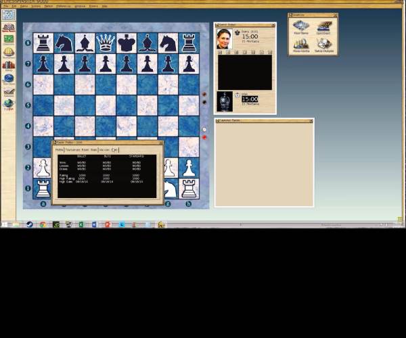Open the golden dome Tournament icon
The image size is (406, 338).
[x=9, y=53]
